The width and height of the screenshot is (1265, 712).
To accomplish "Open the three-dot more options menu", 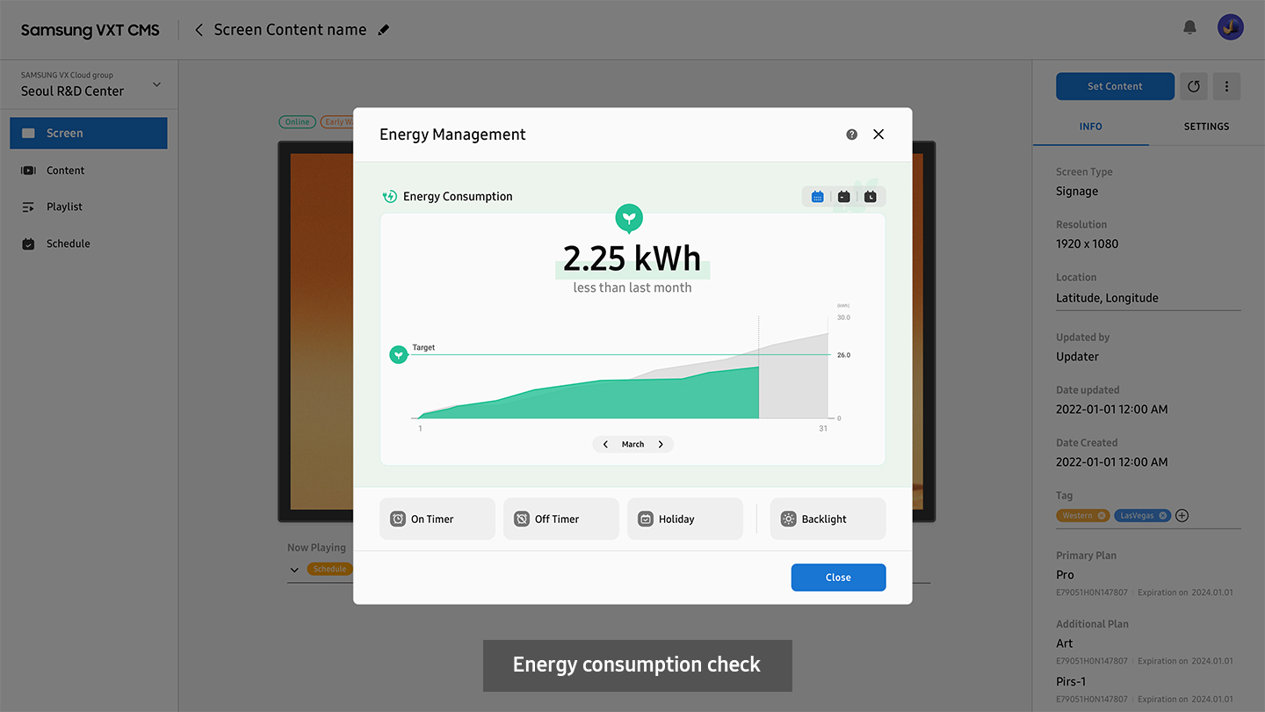I will [x=1226, y=86].
